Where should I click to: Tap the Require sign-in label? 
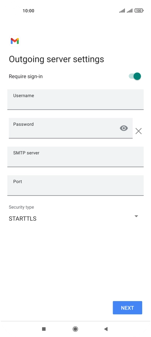(x=26, y=77)
